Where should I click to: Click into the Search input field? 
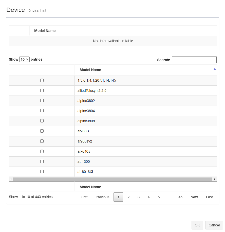194,60
